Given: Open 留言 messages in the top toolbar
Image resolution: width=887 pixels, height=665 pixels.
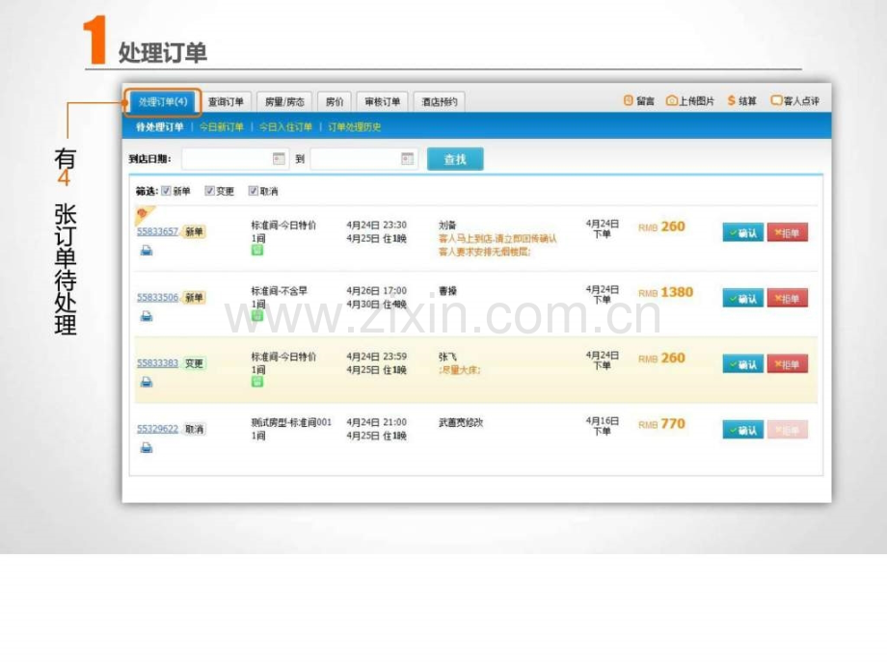Looking at the screenshot, I should pos(639,101).
